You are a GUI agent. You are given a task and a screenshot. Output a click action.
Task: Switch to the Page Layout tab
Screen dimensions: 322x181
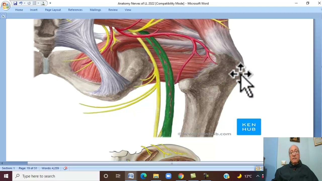pos(53,10)
